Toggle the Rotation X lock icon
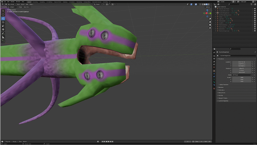 point(253,69)
